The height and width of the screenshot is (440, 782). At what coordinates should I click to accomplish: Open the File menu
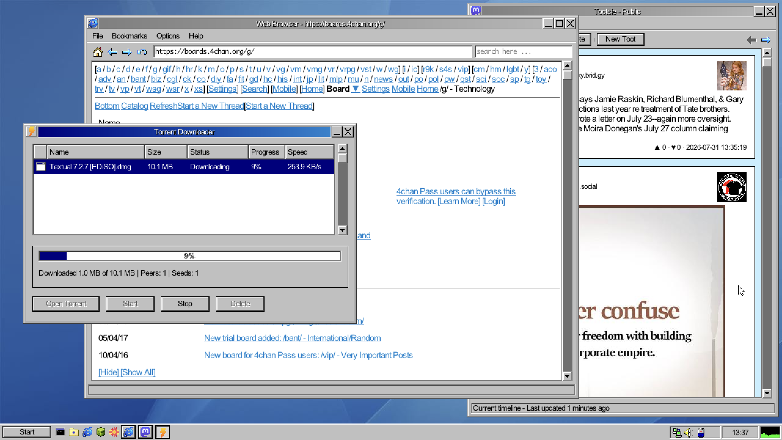(97, 36)
